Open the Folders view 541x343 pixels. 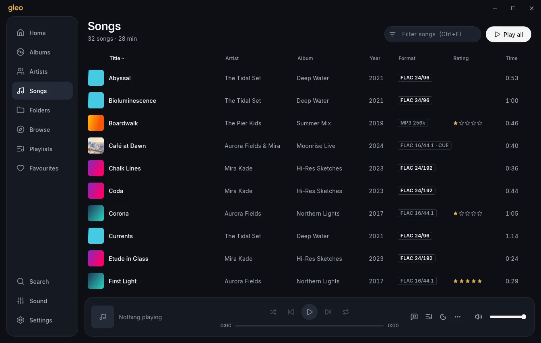tap(42, 110)
